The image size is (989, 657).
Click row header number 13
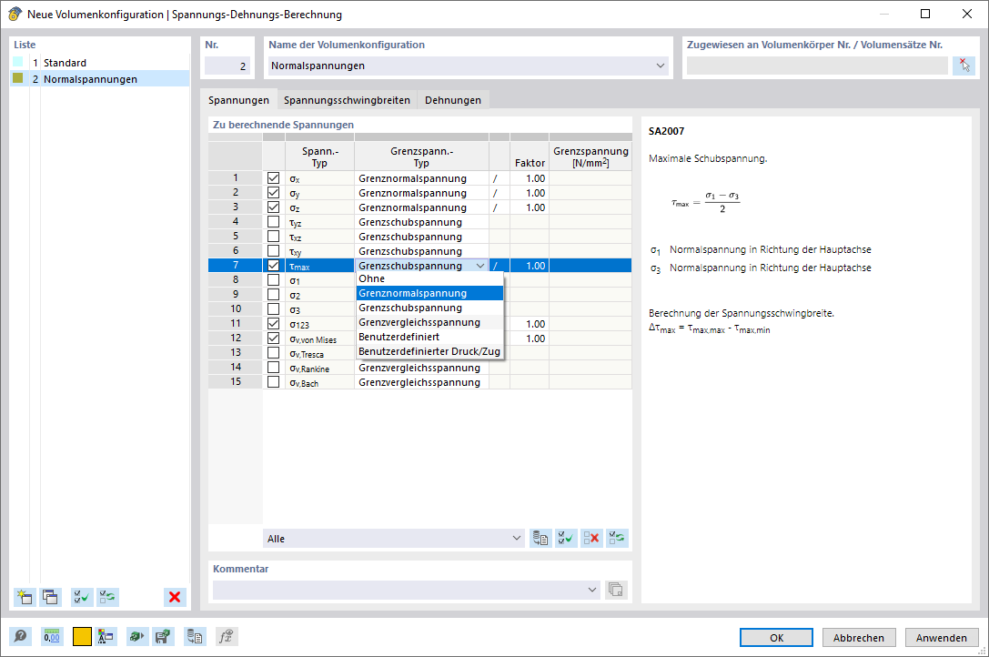[236, 352]
